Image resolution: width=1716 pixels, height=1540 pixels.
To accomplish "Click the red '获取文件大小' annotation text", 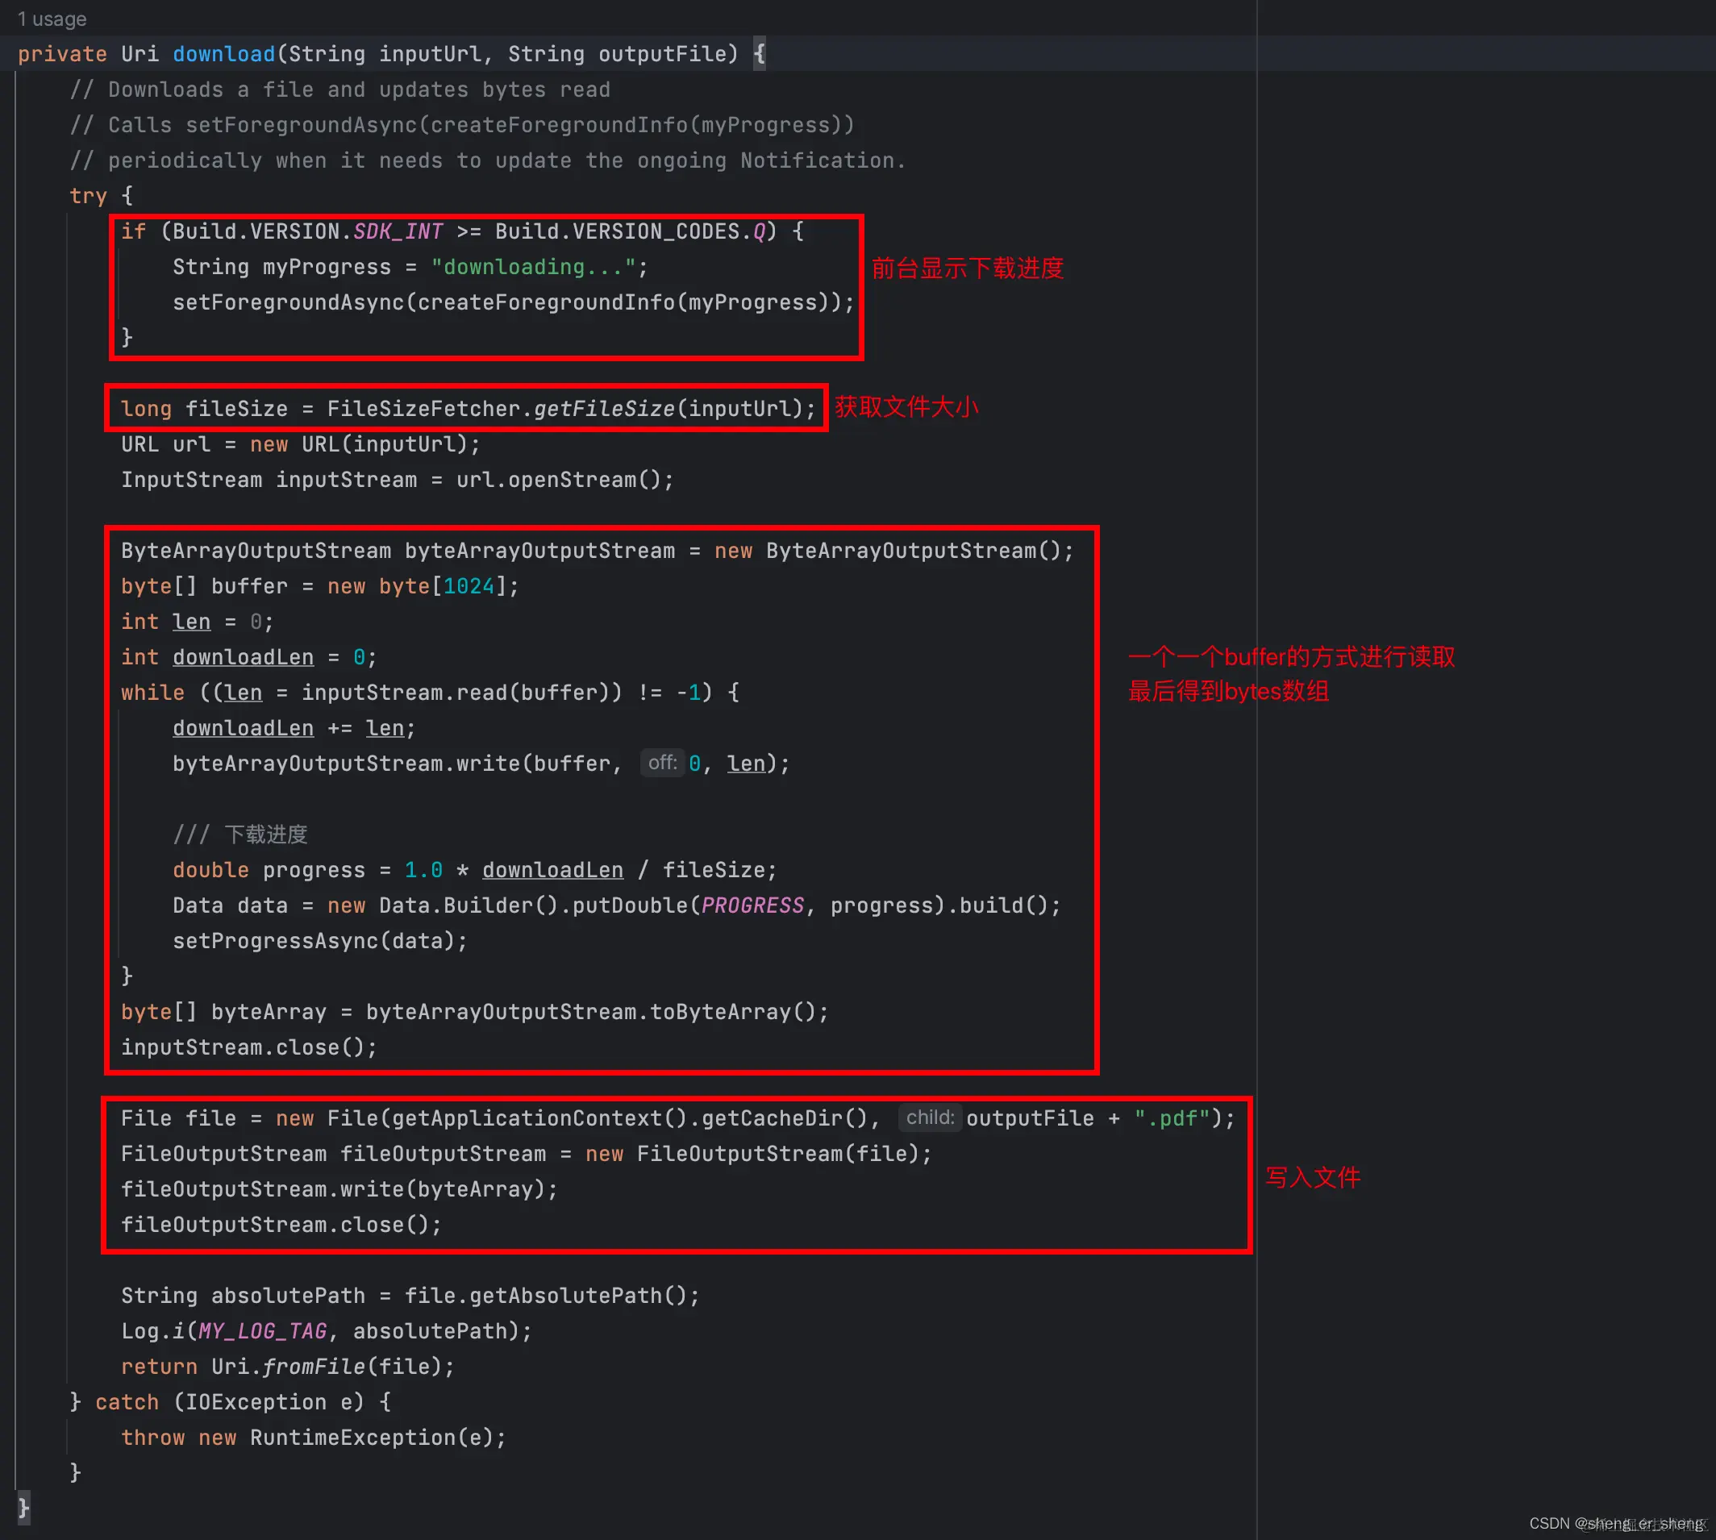I will click(906, 407).
